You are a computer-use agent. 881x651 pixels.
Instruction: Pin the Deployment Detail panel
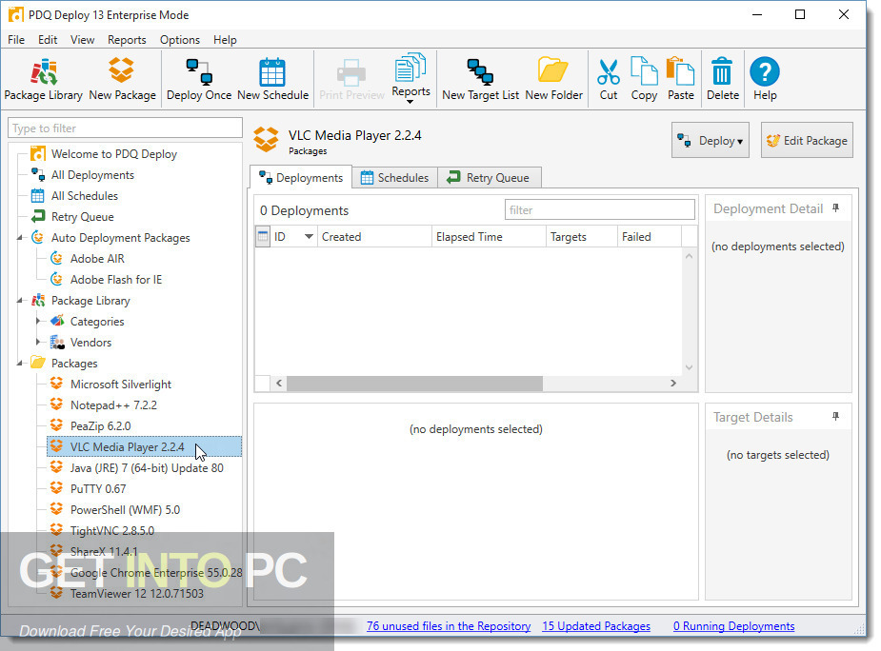coord(835,208)
